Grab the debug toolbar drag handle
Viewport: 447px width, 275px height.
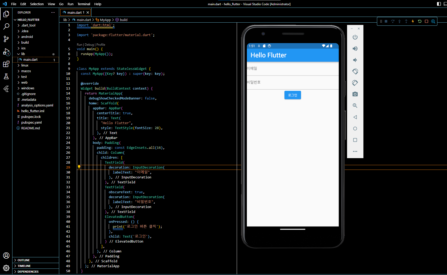pos(381,21)
